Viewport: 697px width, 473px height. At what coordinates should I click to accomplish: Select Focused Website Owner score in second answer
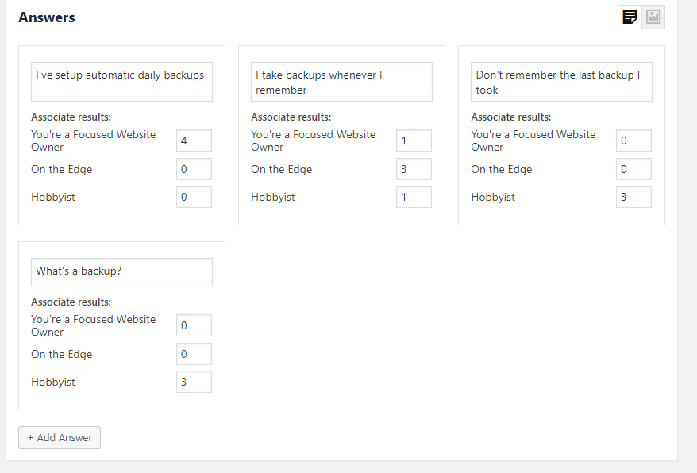[x=414, y=140]
